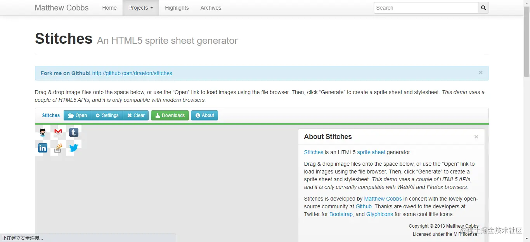Open the Settings panel
The width and height of the screenshot is (530, 242).
(107, 115)
